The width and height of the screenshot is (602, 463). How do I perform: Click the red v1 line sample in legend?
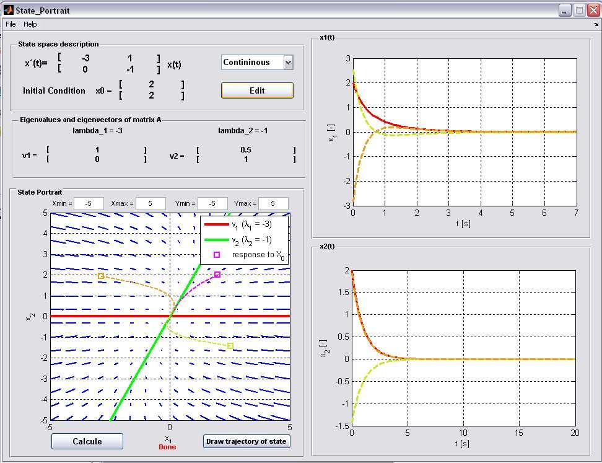point(217,224)
